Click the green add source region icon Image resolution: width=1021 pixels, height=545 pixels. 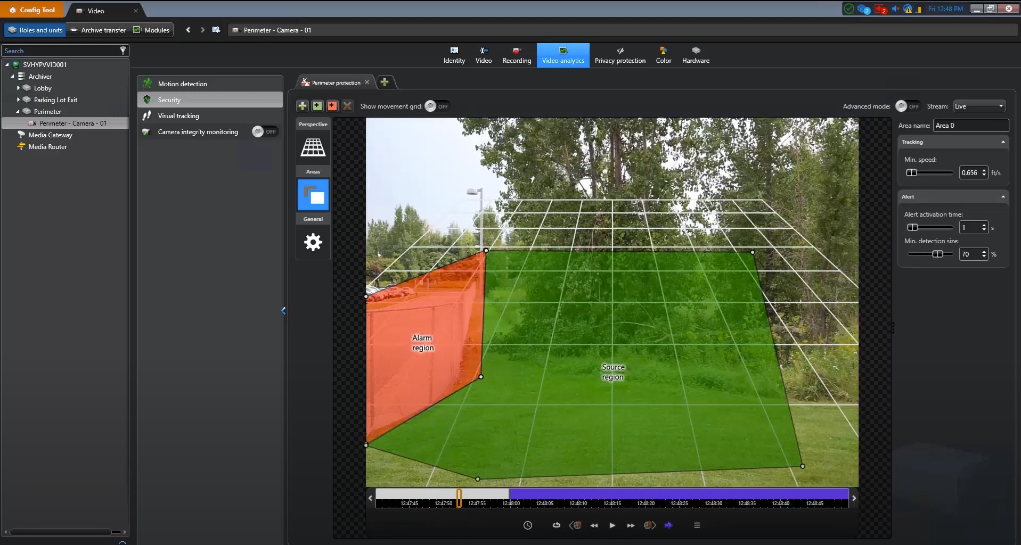point(317,106)
